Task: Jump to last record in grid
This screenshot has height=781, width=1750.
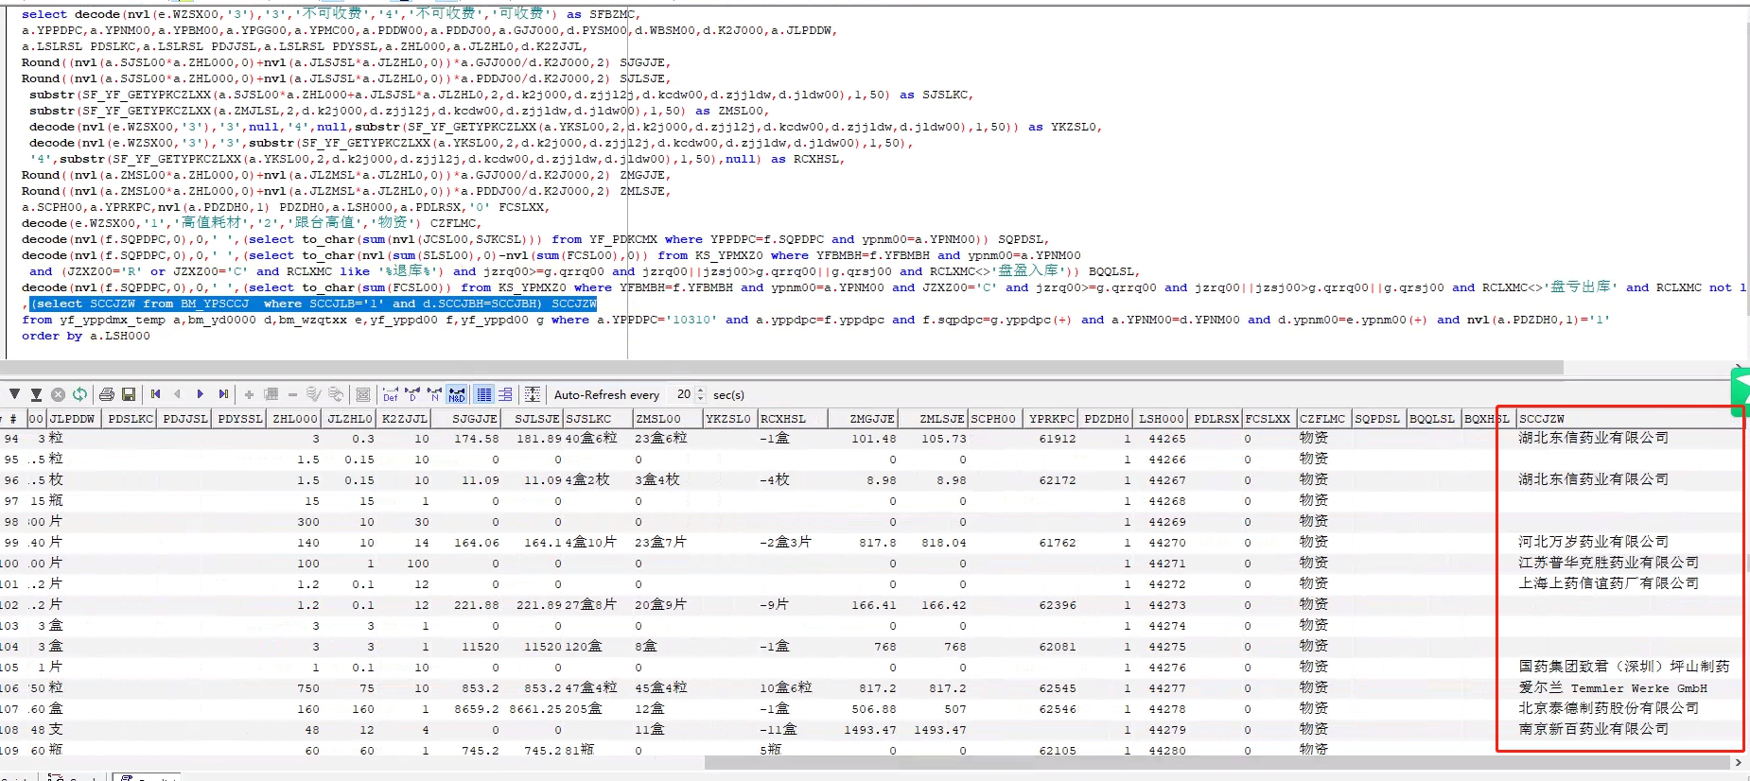Action: [223, 394]
